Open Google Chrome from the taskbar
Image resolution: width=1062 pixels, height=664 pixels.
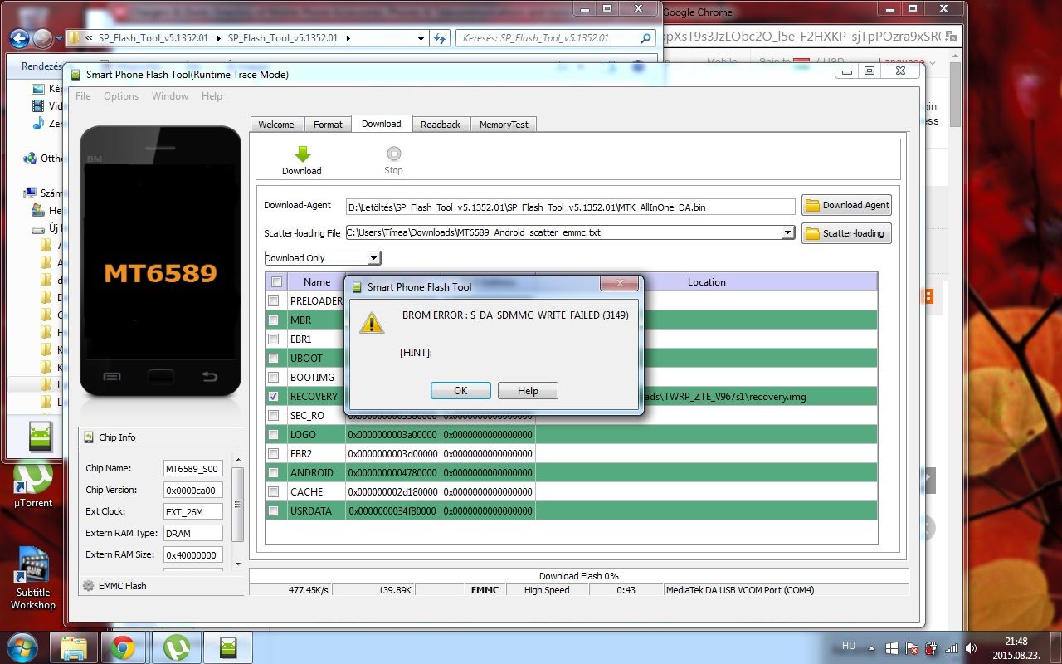(x=124, y=647)
